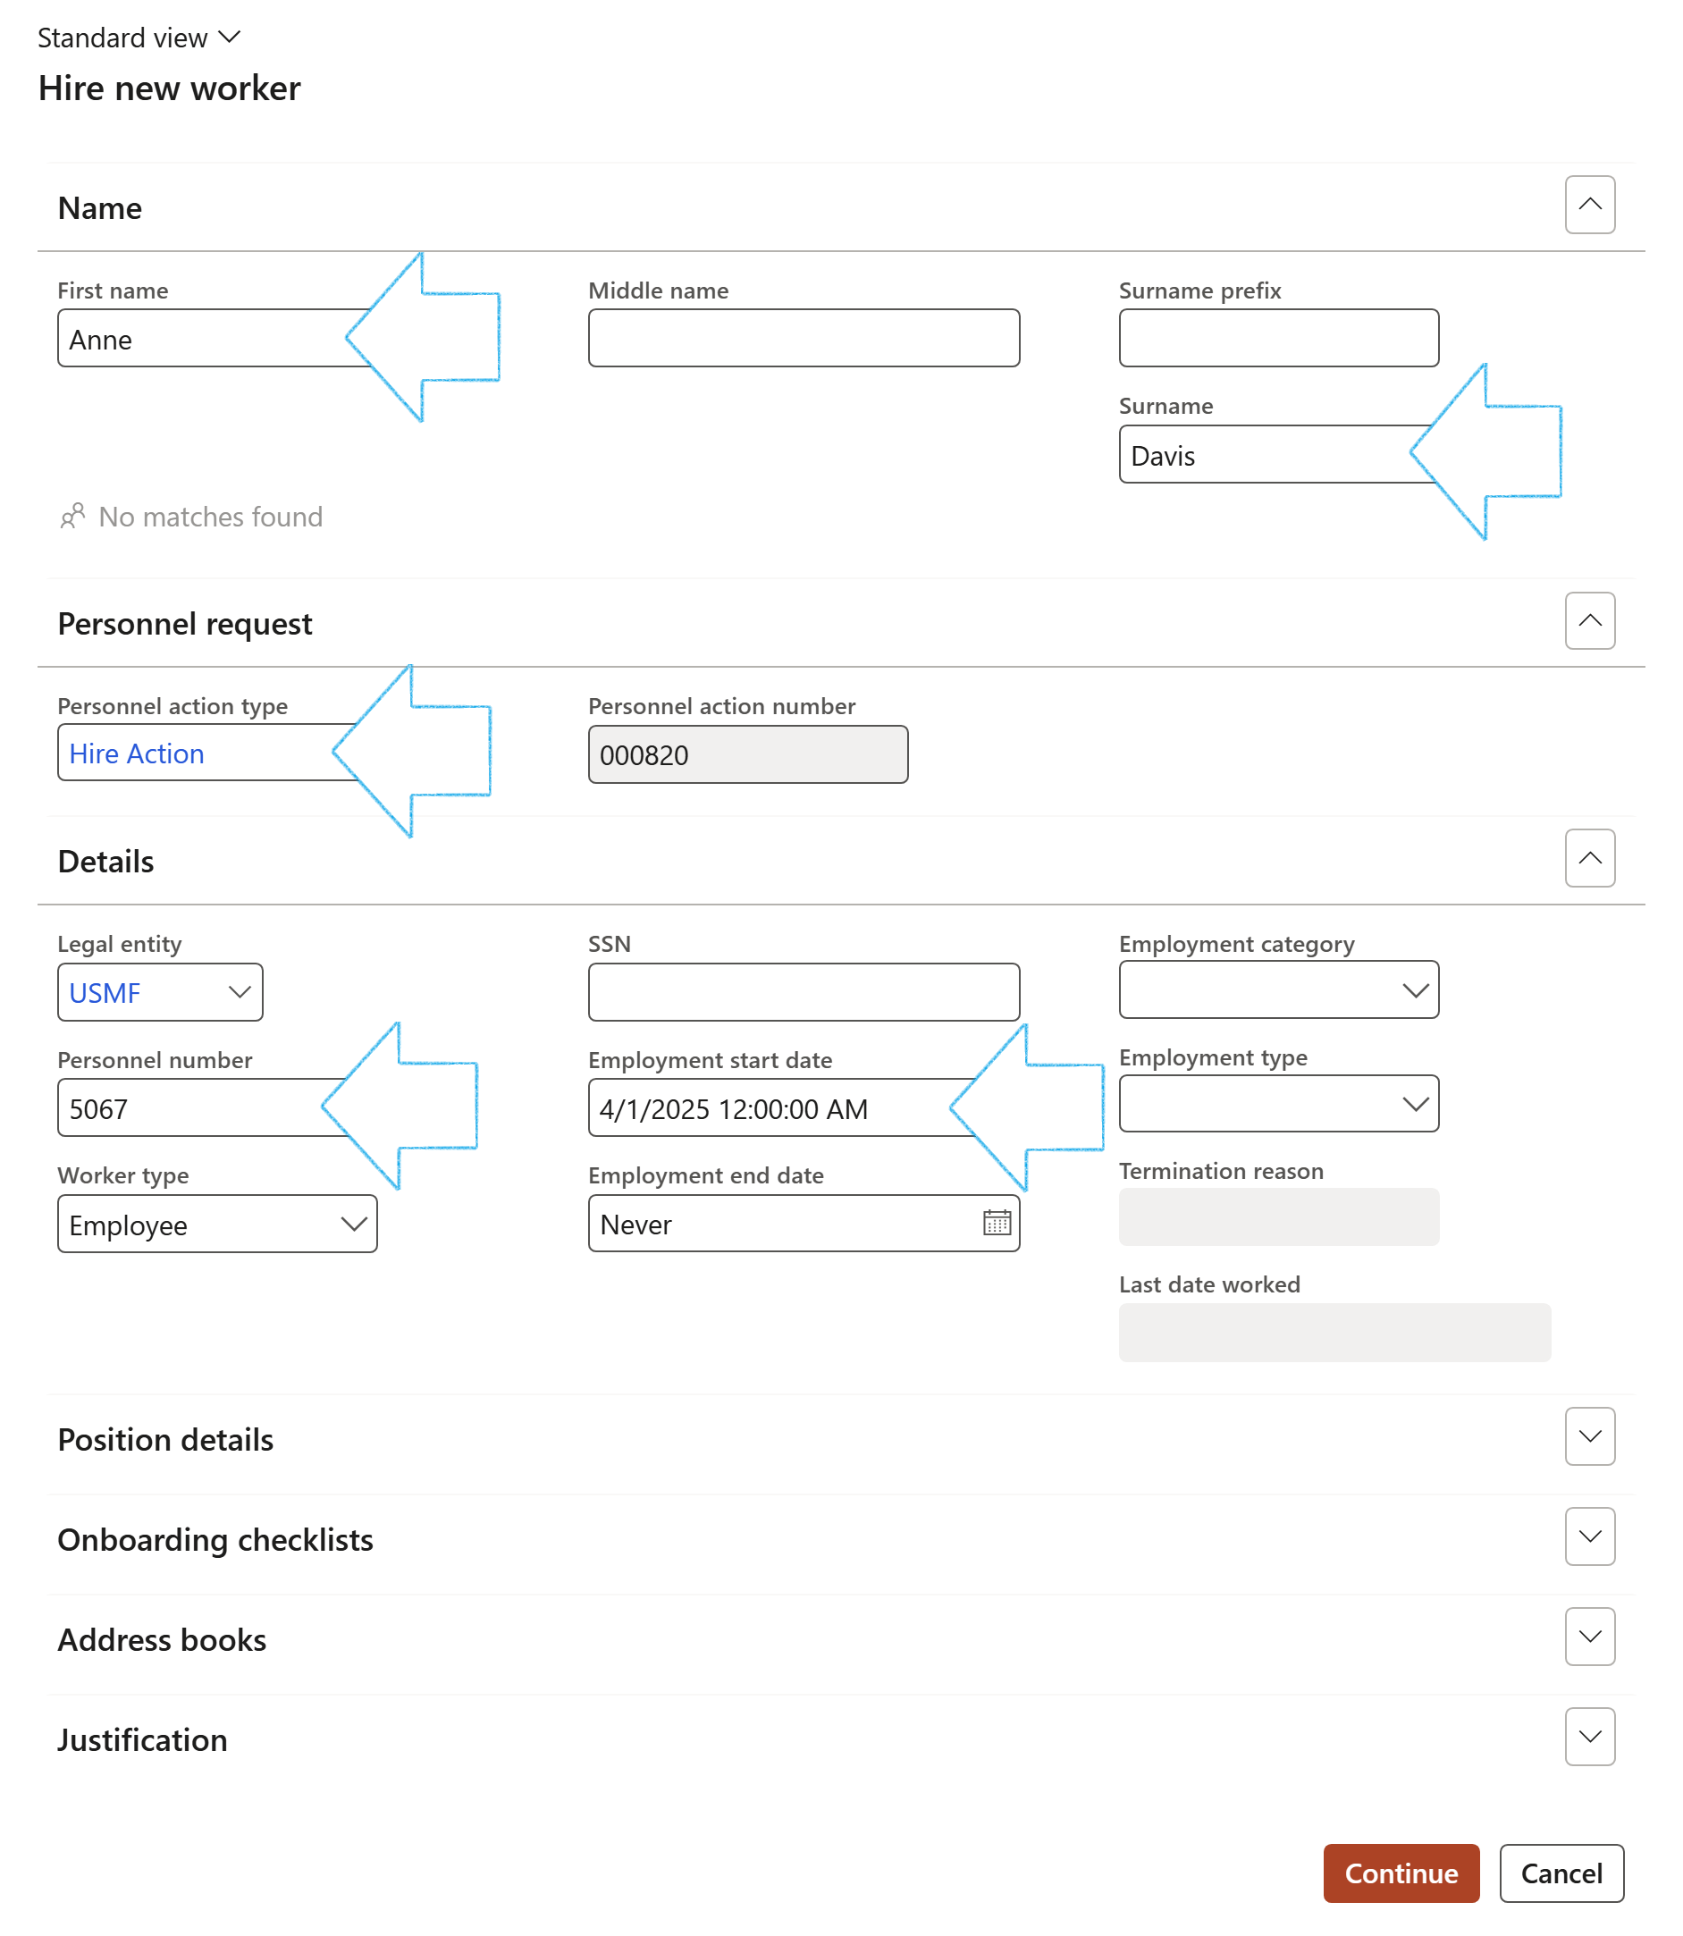This screenshot has width=1683, height=1936.
Task: Collapse the Details section
Action: [x=1589, y=859]
